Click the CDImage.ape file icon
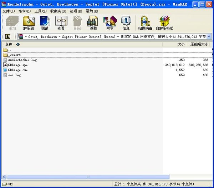The width and height of the screenshot is (214, 188). pyautogui.click(x=5, y=65)
